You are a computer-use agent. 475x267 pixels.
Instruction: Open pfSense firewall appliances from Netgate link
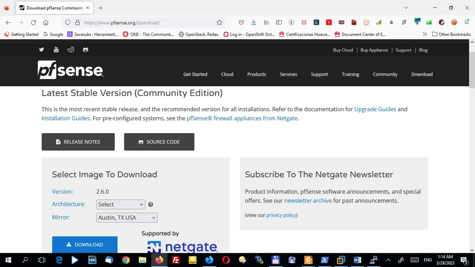point(242,118)
